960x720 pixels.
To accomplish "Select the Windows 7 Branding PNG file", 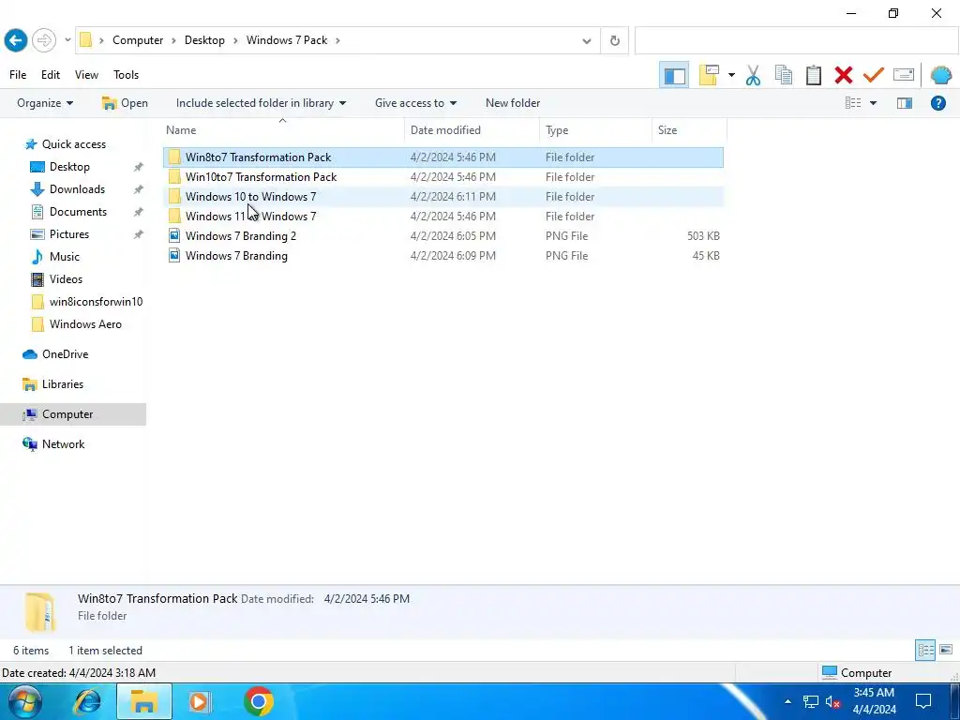I will pos(443,256).
